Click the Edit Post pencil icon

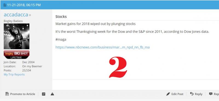point(168,94)
